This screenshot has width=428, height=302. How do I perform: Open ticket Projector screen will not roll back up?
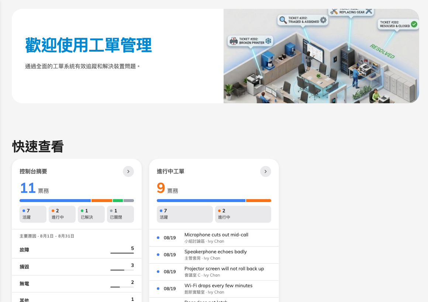point(214,272)
